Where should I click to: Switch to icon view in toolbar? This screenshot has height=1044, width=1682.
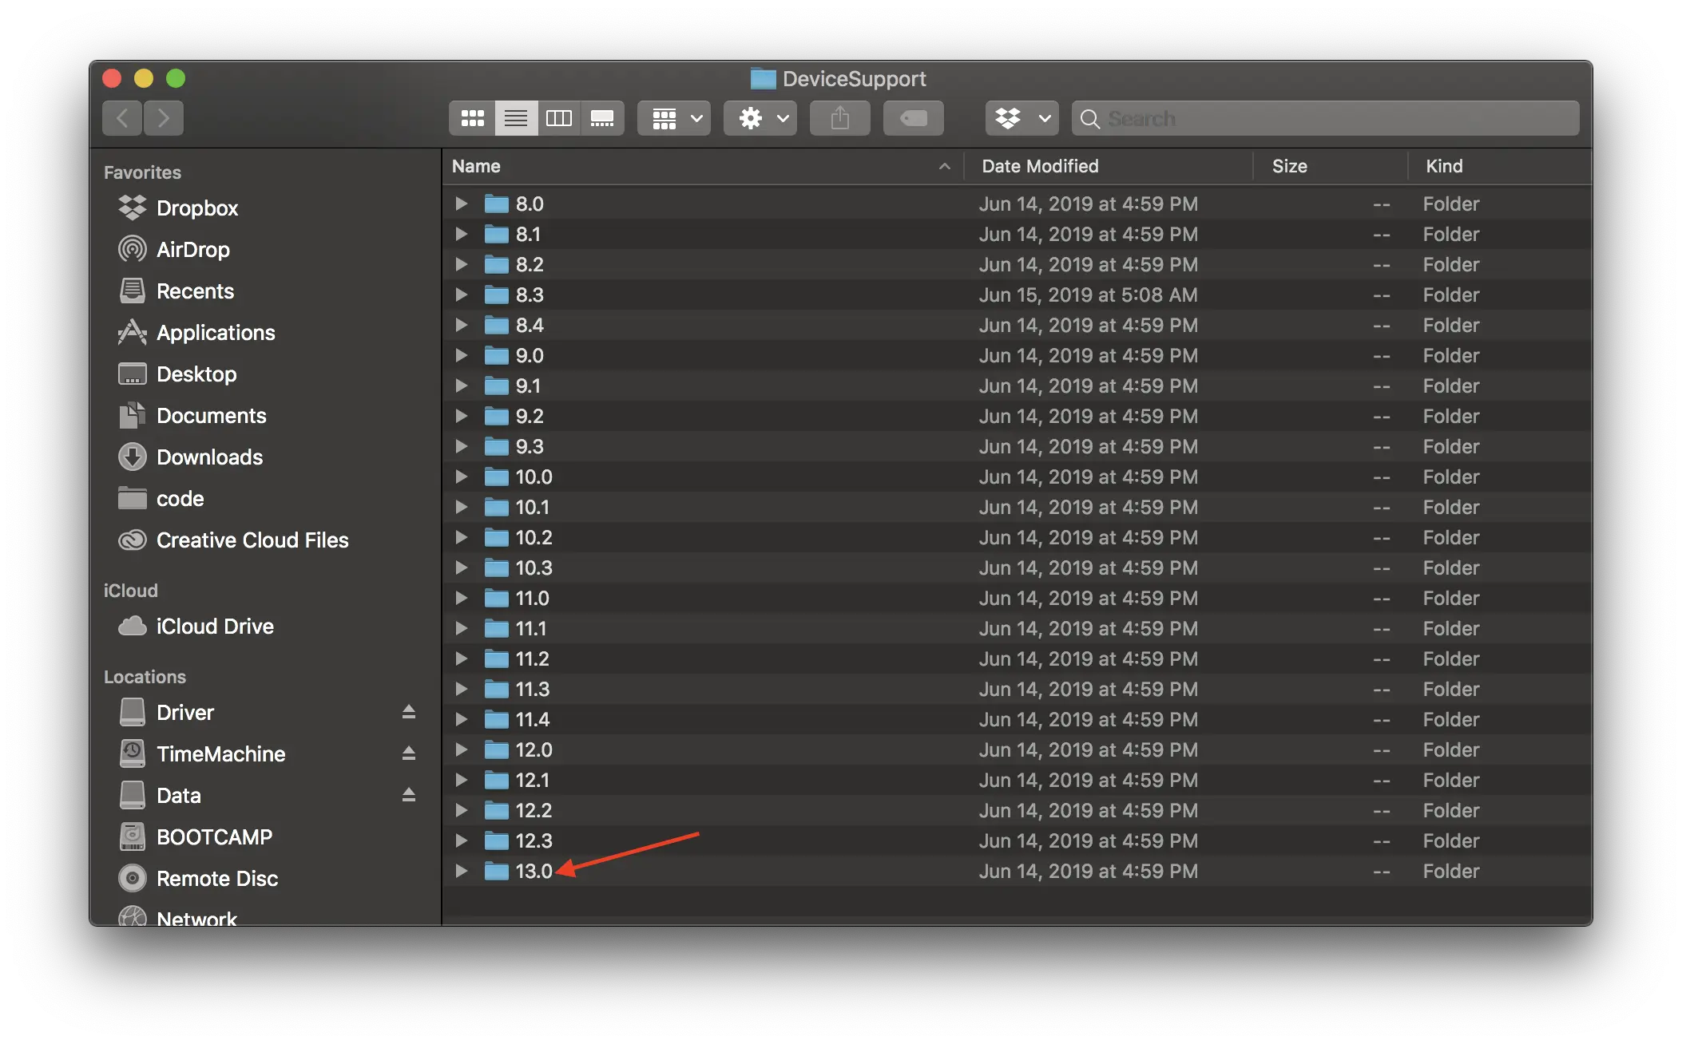[472, 118]
